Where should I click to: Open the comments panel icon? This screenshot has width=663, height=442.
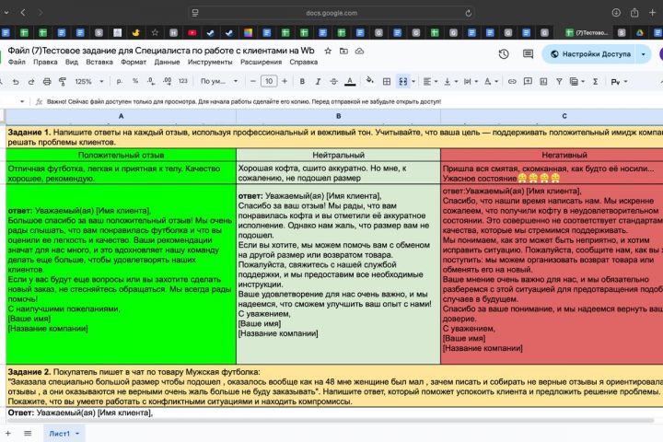pyautogui.click(x=528, y=53)
